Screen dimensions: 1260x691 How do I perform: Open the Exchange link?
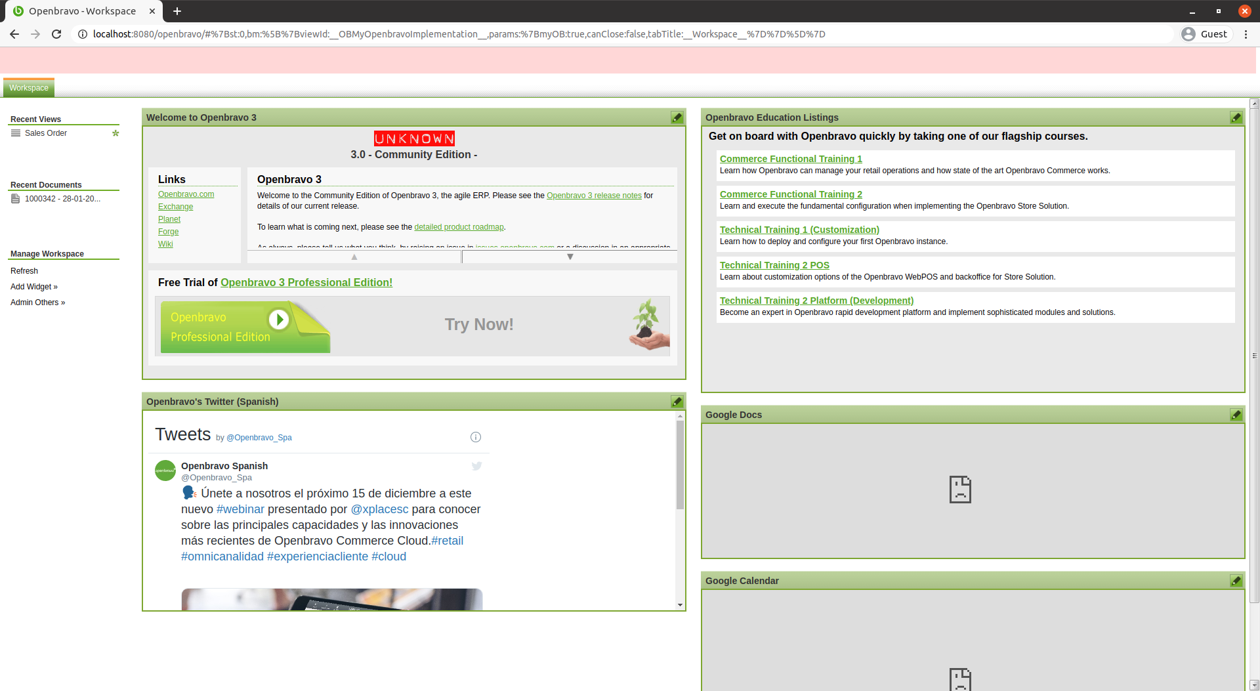pyautogui.click(x=176, y=207)
